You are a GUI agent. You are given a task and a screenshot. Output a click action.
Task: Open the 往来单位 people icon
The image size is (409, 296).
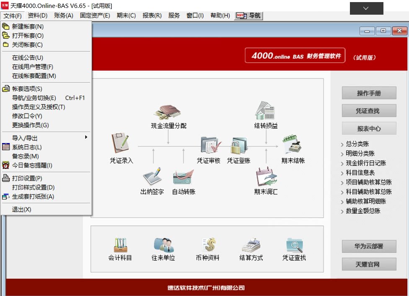163,244
